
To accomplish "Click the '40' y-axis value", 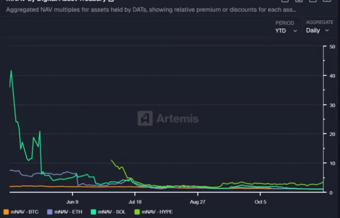I will [332, 76].
